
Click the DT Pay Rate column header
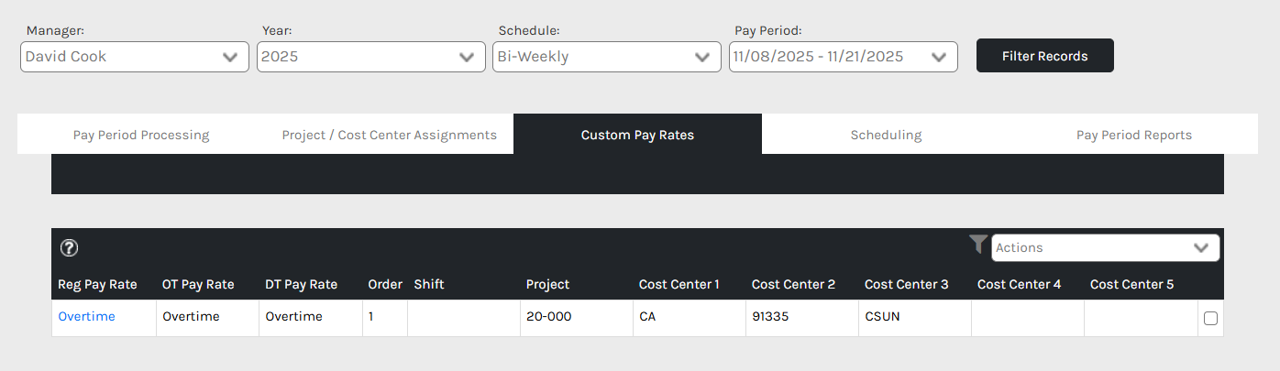click(301, 285)
